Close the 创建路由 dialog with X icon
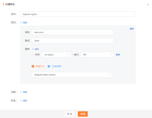152x118 pixels. (148, 5)
